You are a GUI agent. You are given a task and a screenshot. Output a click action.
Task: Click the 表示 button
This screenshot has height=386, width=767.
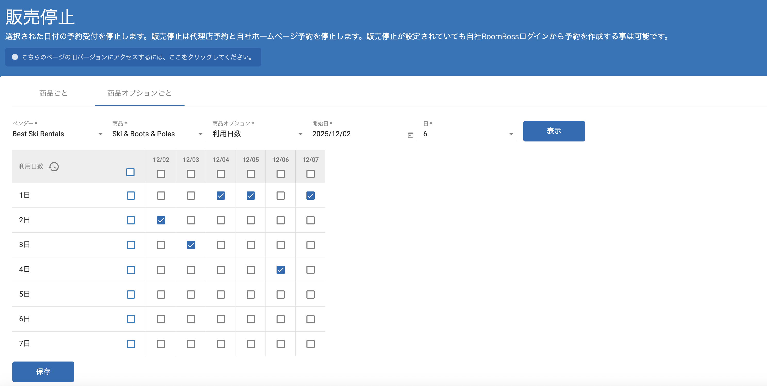point(554,131)
